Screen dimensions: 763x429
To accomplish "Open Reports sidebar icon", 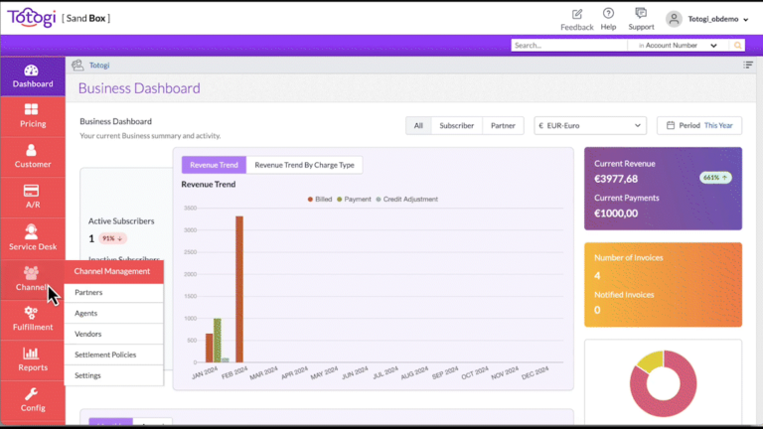I will pyautogui.click(x=32, y=358).
